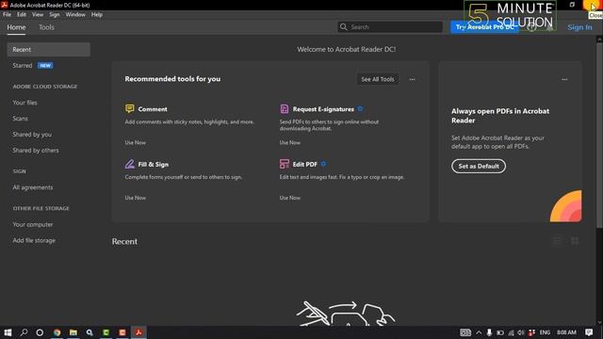
Task: Click the Edit PDF tool title
Action: pos(305,164)
